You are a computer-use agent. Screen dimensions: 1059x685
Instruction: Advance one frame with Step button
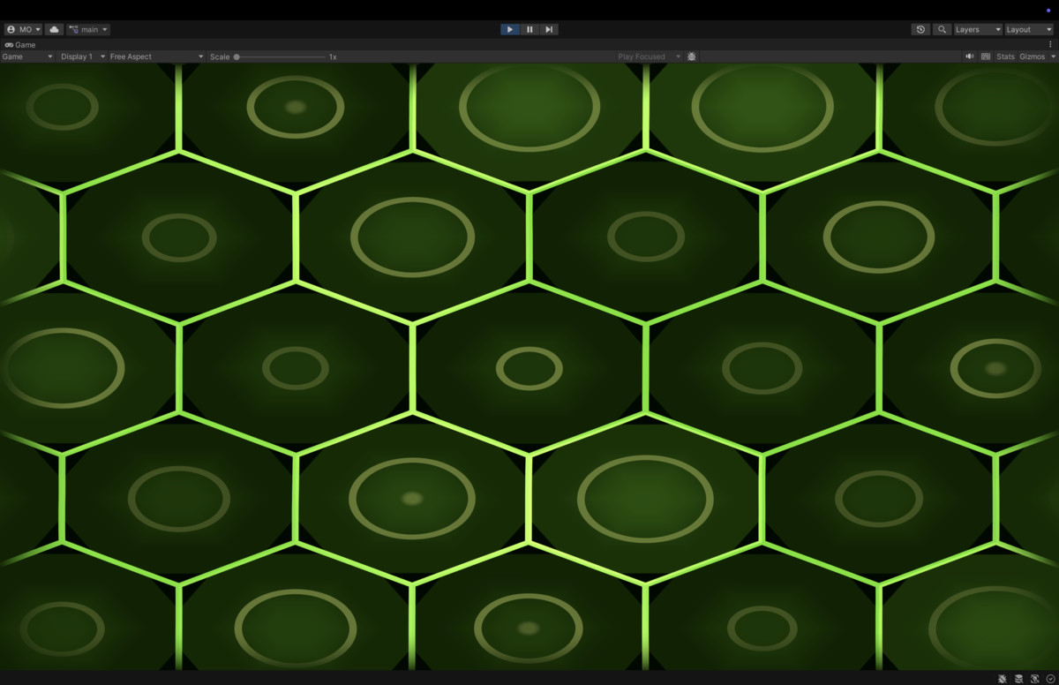549,29
